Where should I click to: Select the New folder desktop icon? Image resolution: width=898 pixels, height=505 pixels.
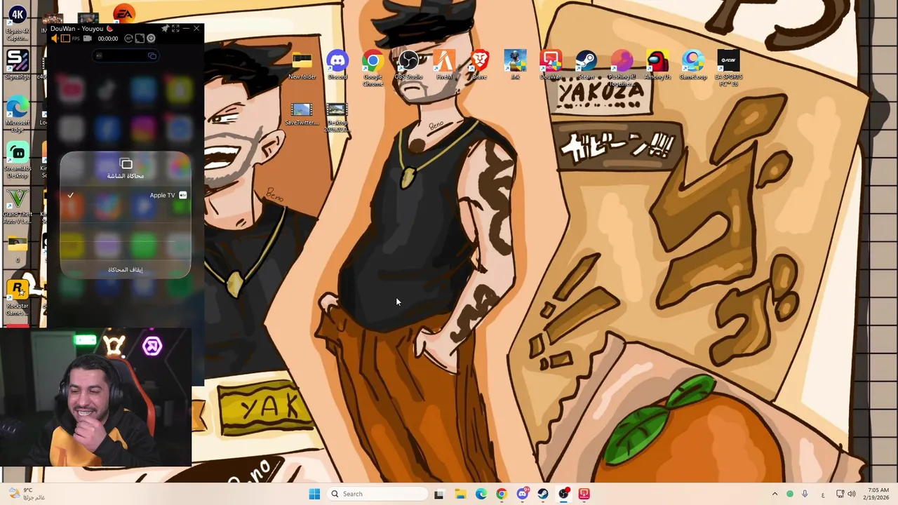coord(302,65)
